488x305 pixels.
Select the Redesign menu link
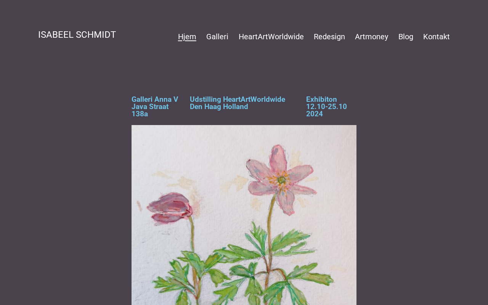coord(329,37)
